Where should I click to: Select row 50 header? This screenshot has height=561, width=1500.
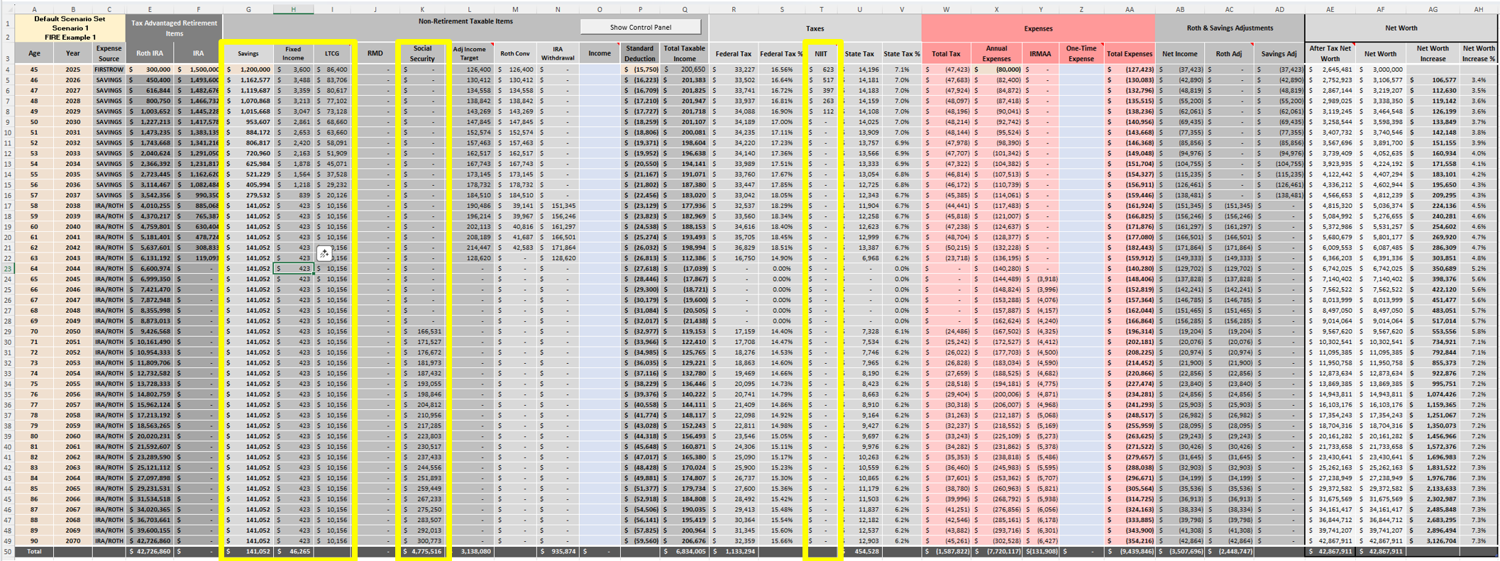coord(7,551)
